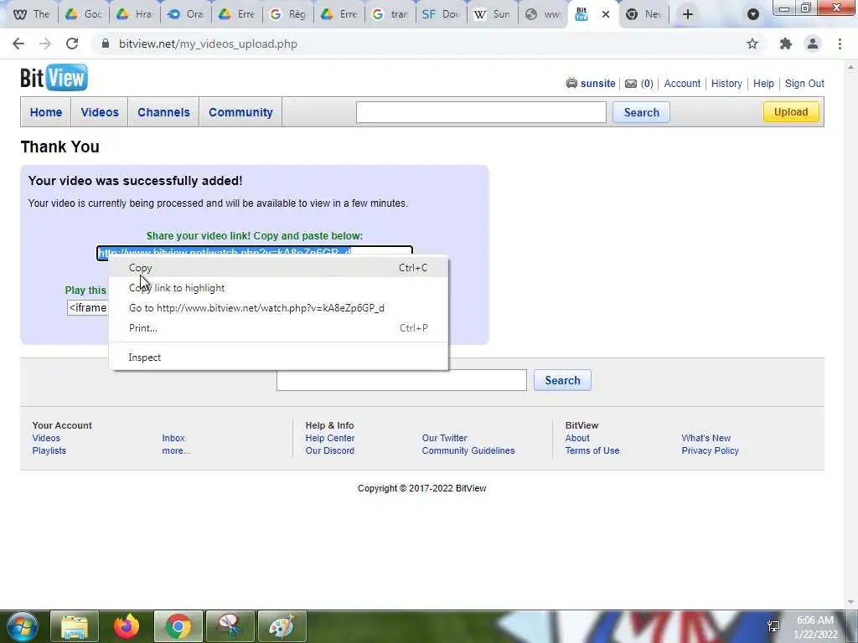The image size is (858, 643).
Task: Click the address bar URL
Action: click(208, 44)
